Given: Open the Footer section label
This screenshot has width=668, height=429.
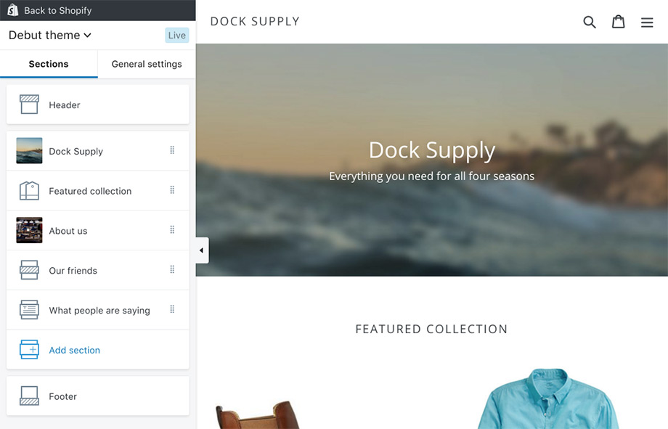Looking at the screenshot, I should coord(62,396).
